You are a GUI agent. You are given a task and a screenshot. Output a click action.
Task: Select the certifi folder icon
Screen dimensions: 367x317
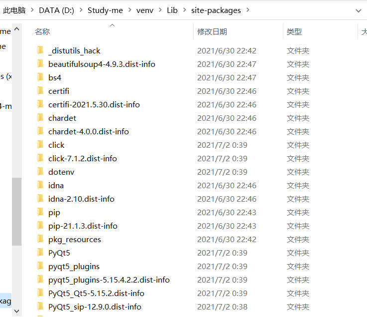click(x=40, y=90)
